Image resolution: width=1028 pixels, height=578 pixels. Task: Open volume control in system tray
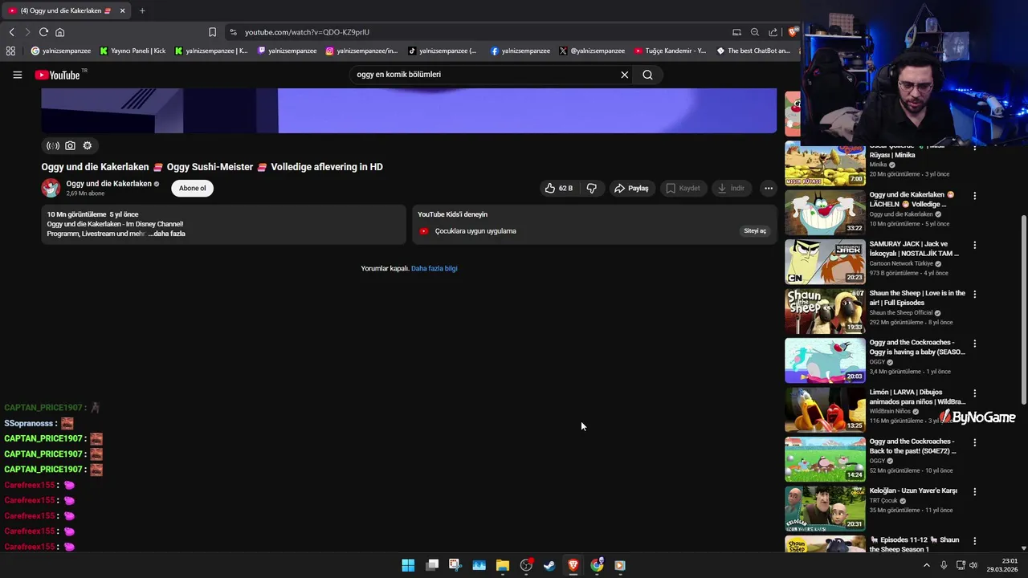973,565
